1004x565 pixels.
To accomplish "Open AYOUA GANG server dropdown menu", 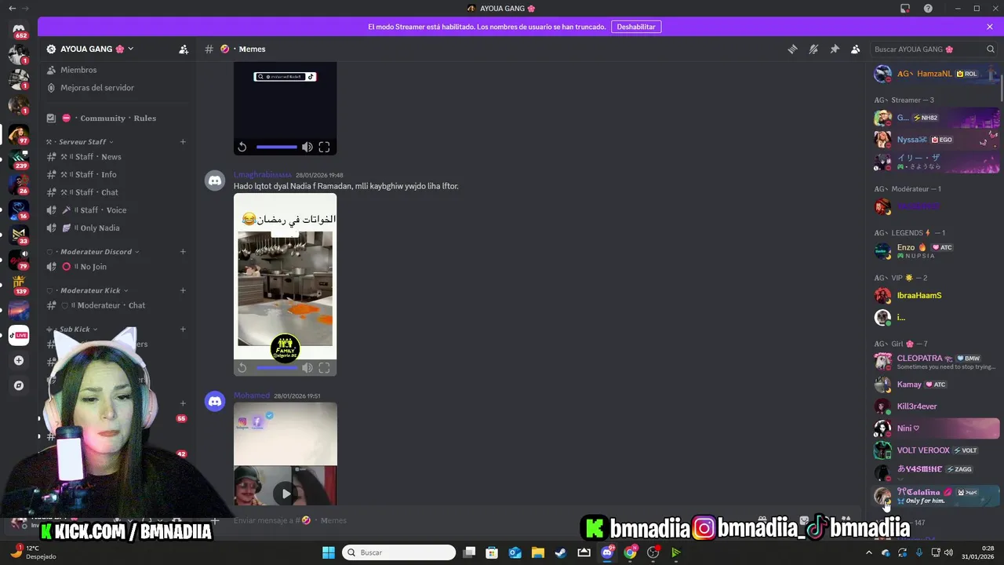I will click(x=90, y=49).
